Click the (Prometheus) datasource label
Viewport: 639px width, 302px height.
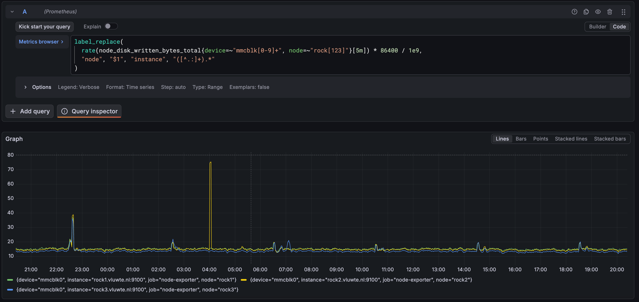click(60, 12)
